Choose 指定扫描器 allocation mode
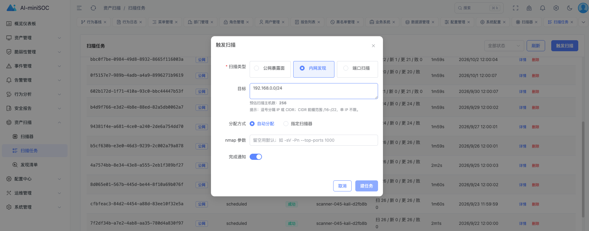 point(298,124)
